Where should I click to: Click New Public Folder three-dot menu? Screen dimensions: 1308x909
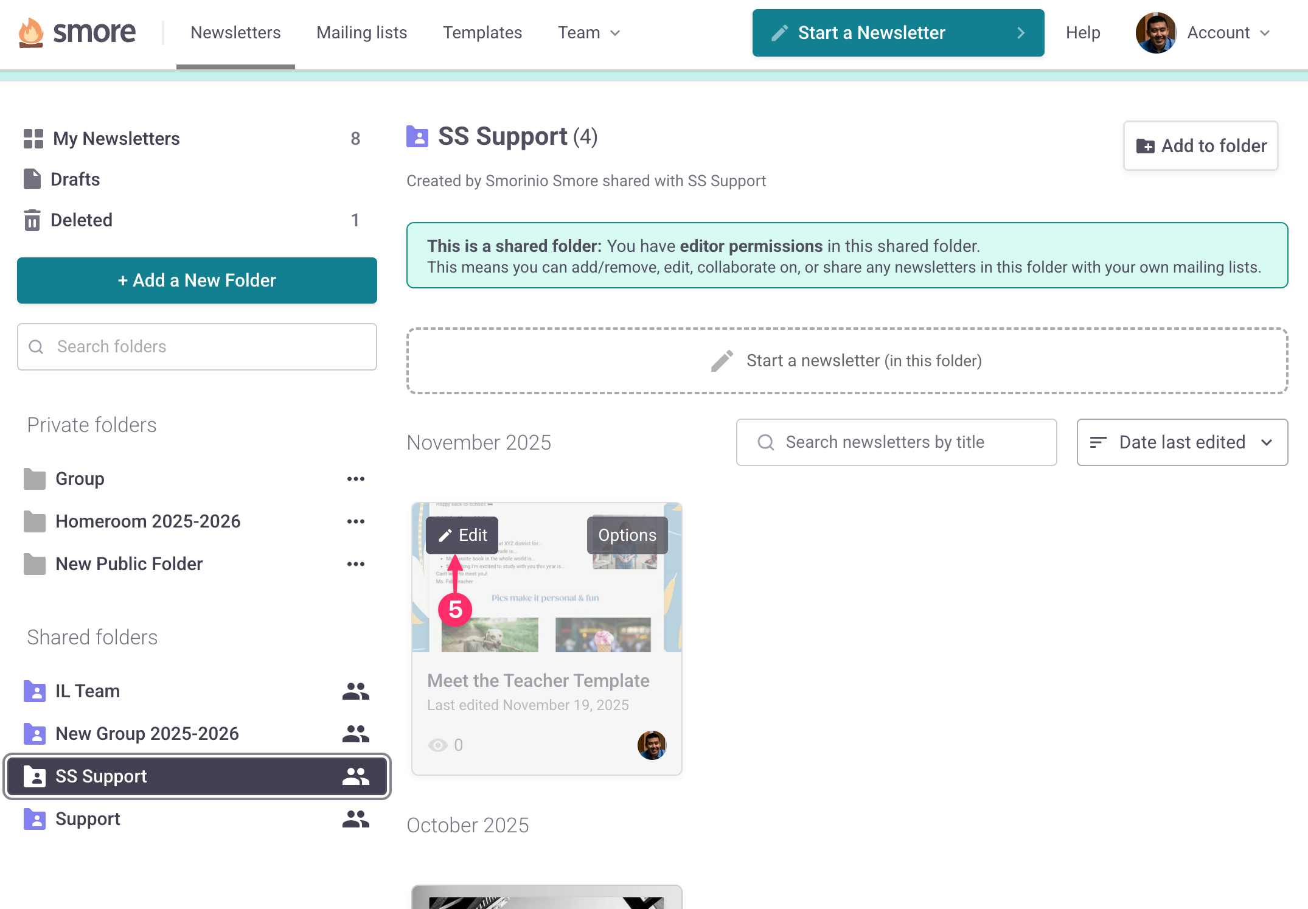(356, 564)
